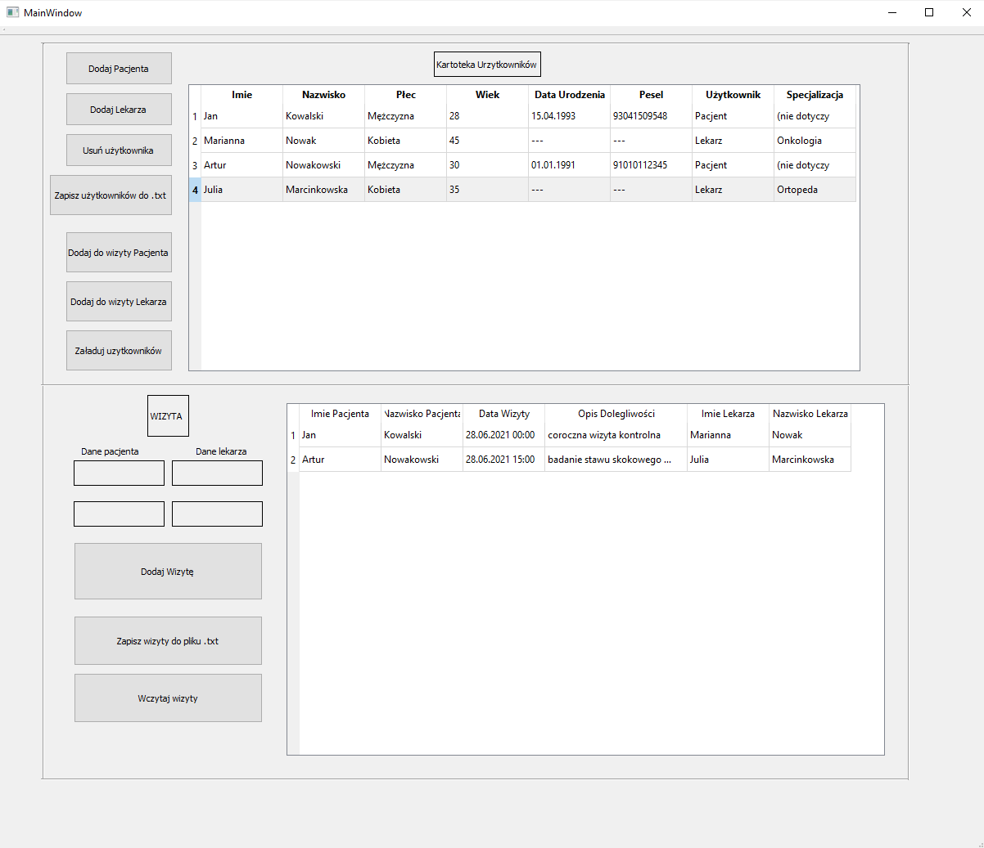
Task: Click Dodaj do wizyty Lekarza
Action: pyautogui.click(x=119, y=301)
